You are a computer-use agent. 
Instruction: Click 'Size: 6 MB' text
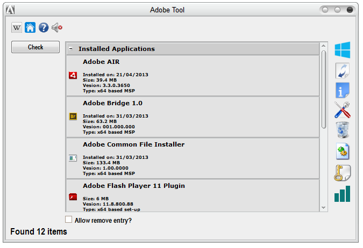[x=96, y=199]
